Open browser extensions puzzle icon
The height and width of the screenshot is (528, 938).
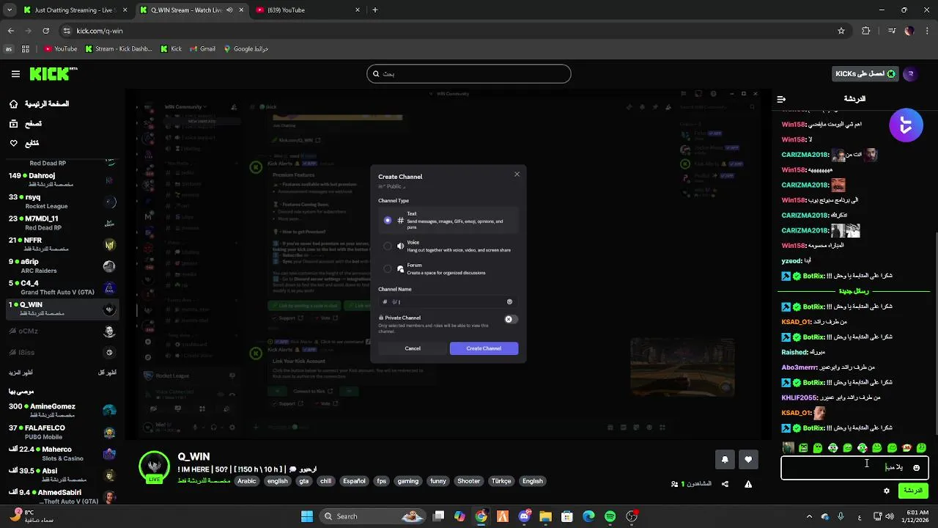[866, 31]
